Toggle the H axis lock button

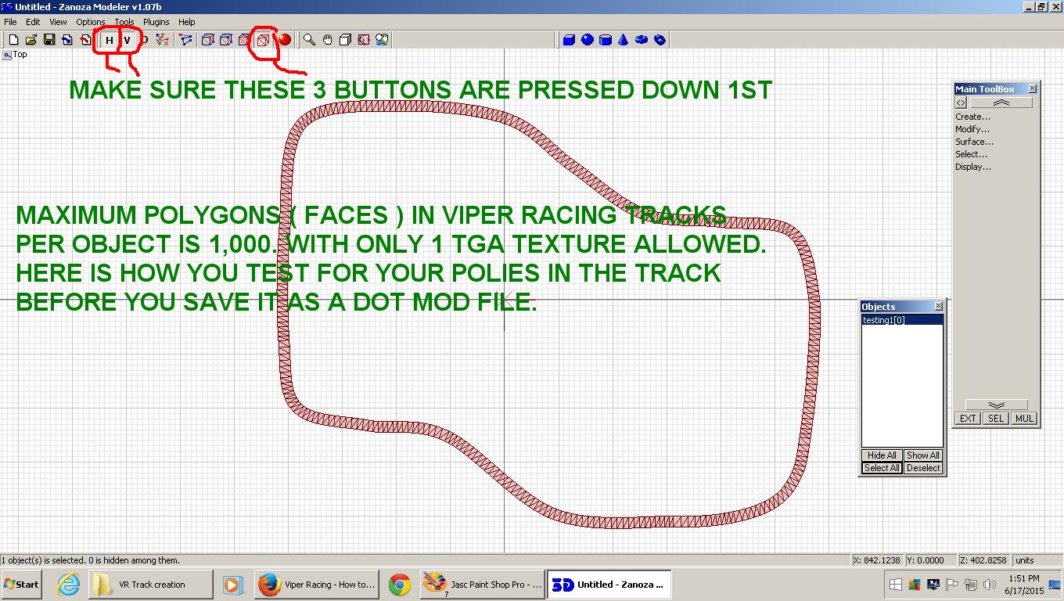pos(110,39)
